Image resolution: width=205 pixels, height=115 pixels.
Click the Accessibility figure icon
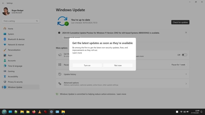pyautogui.click(x=5, y=76)
